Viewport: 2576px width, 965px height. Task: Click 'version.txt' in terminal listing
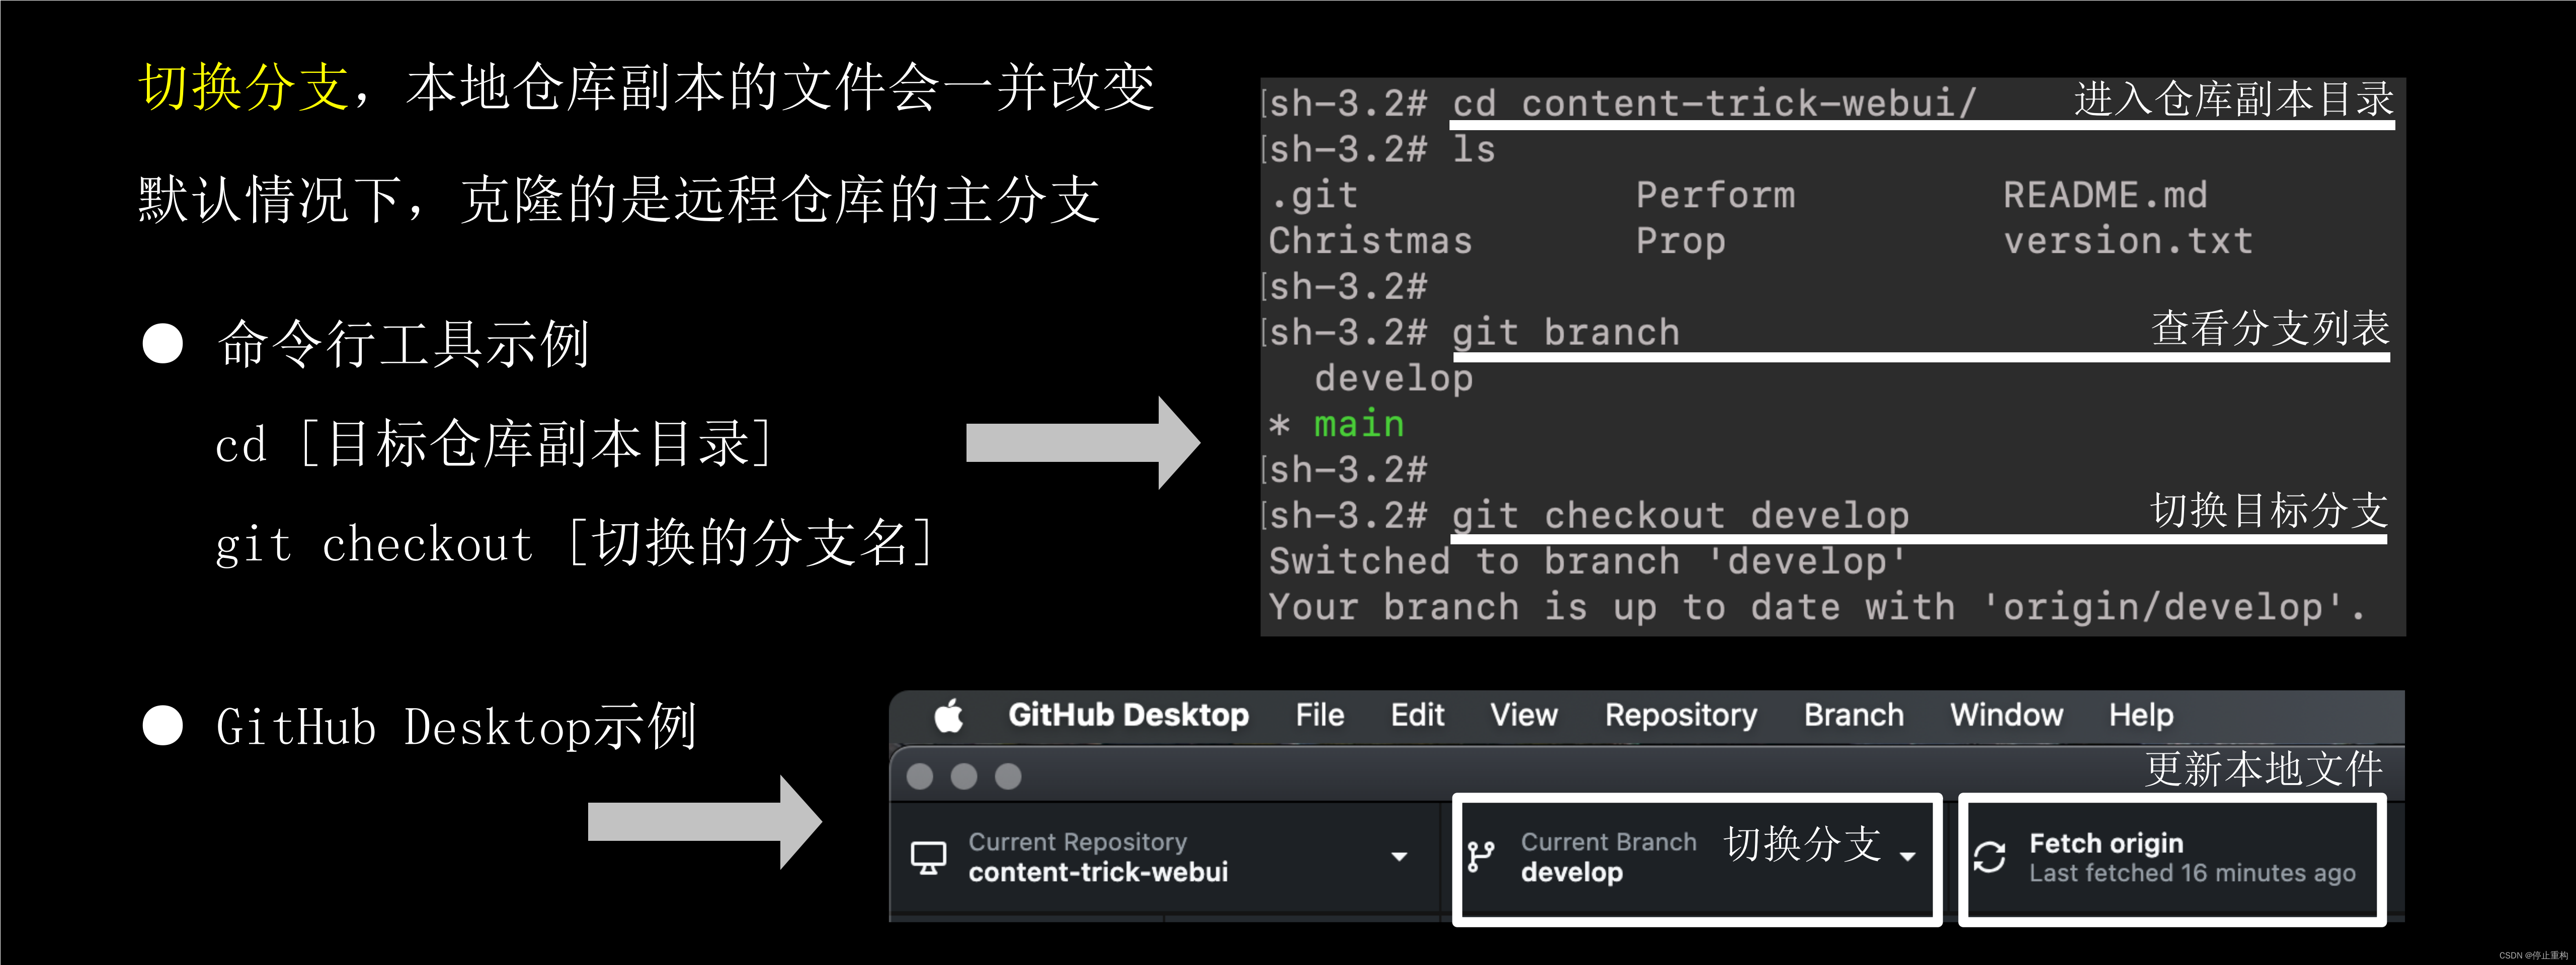click(2128, 241)
